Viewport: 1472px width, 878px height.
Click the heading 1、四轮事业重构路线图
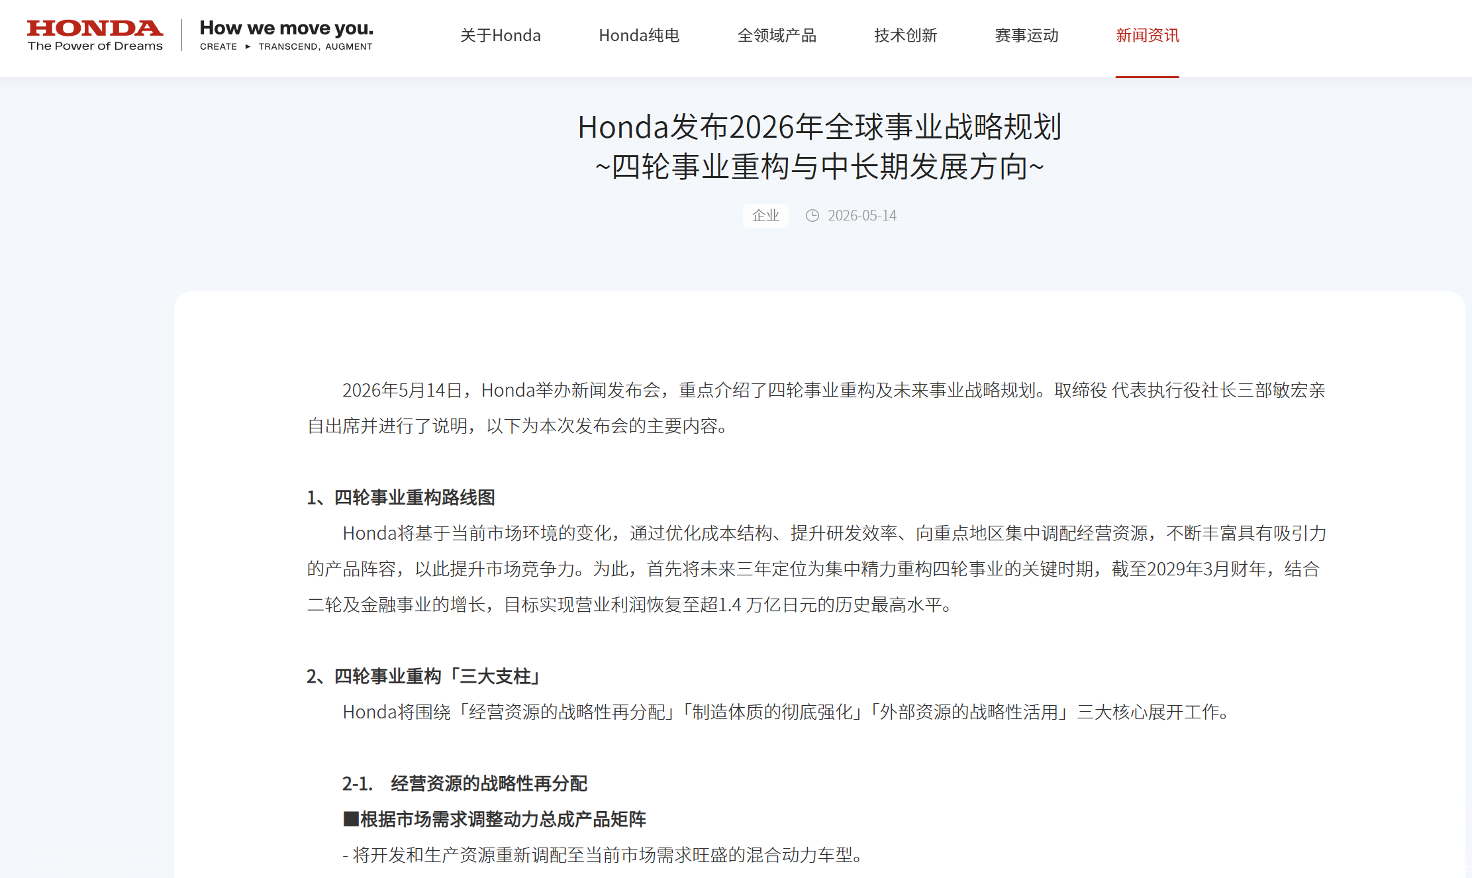coord(401,497)
